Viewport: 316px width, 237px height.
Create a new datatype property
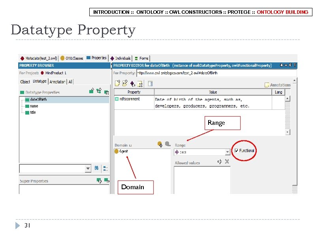click(x=92, y=91)
